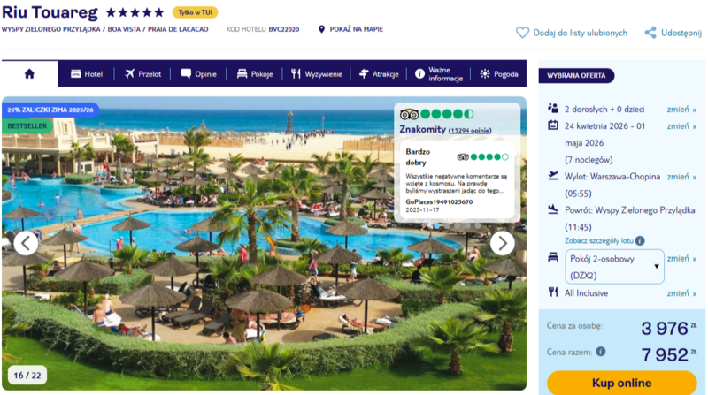Click the Kup online button
Screen dimensions: 708x395
[622, 383]
